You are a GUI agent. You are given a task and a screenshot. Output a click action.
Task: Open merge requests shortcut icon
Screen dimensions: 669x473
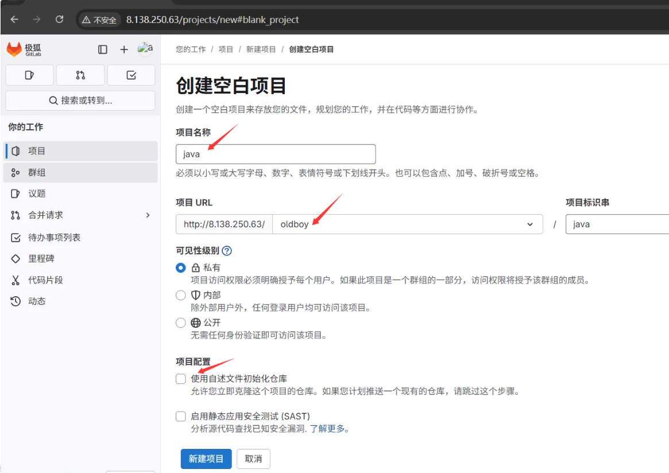coord(80,75)
